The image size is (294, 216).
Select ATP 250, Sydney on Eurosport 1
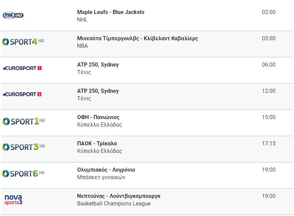click(98, 64)
